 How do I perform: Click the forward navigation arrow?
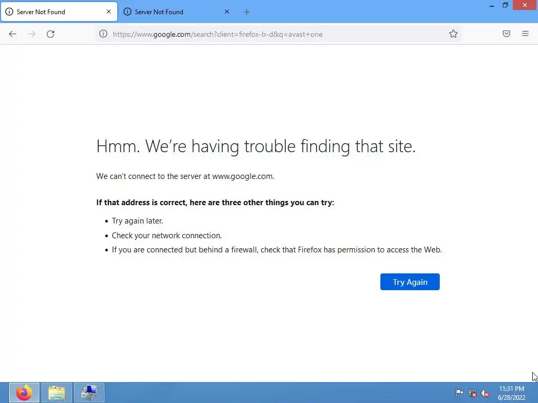pos(32,34)
